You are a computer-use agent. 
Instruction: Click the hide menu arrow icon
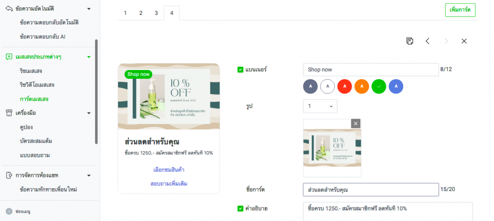(9, 211)
